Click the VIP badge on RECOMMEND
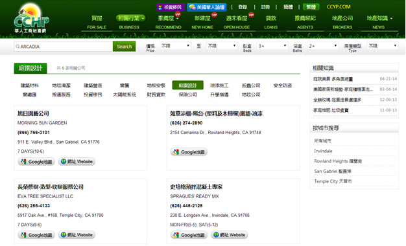This screenshot has width=406, height=246. pyautogui.click(x=178, y=14)
